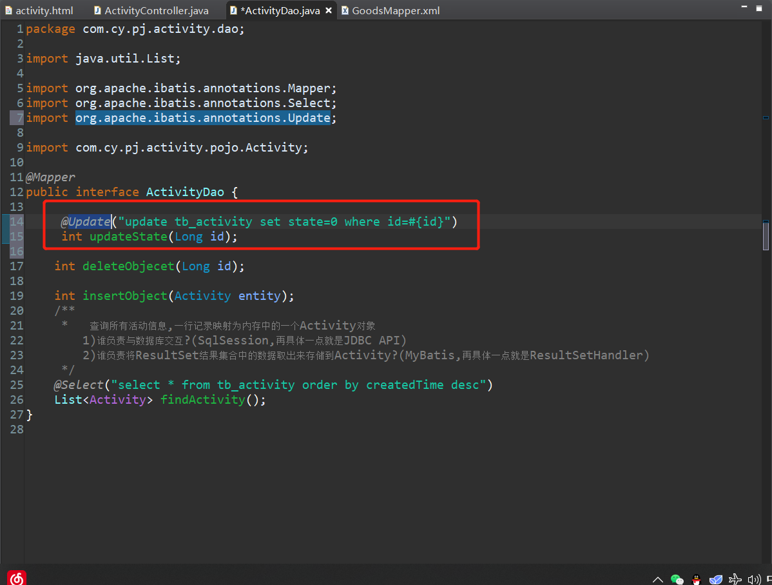The width and height of the screenshot is (772, 585).
Task: Click the overview ruler marker next to line 7
Action: point(766,118)
